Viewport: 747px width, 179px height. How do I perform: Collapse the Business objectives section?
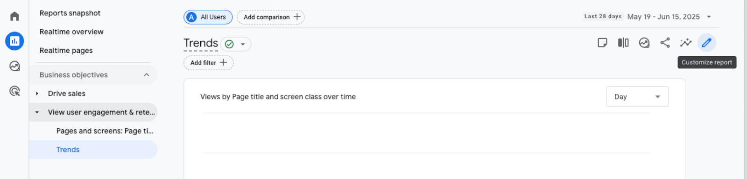pos(147,75)
